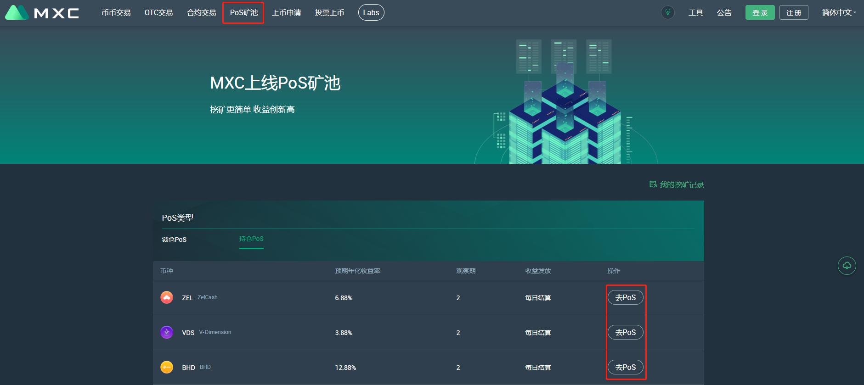Open the 合约交易 menu

(202, 13)
